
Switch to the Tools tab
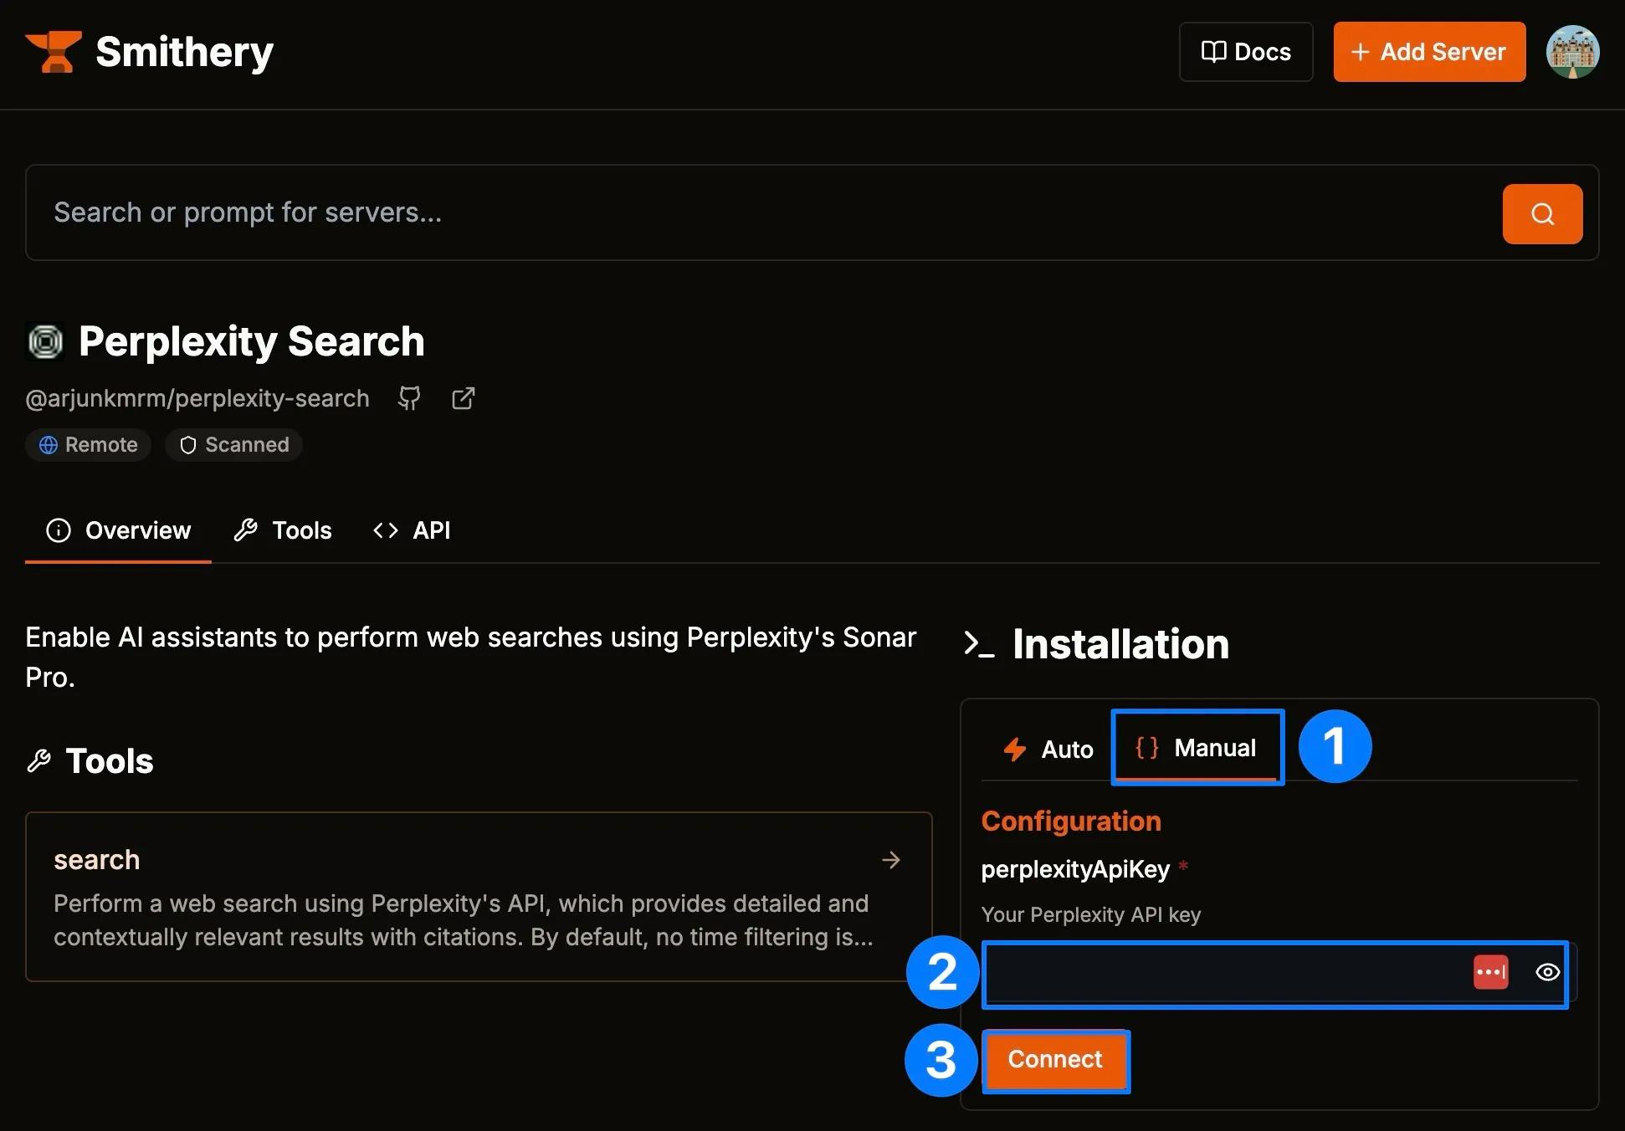284,530
